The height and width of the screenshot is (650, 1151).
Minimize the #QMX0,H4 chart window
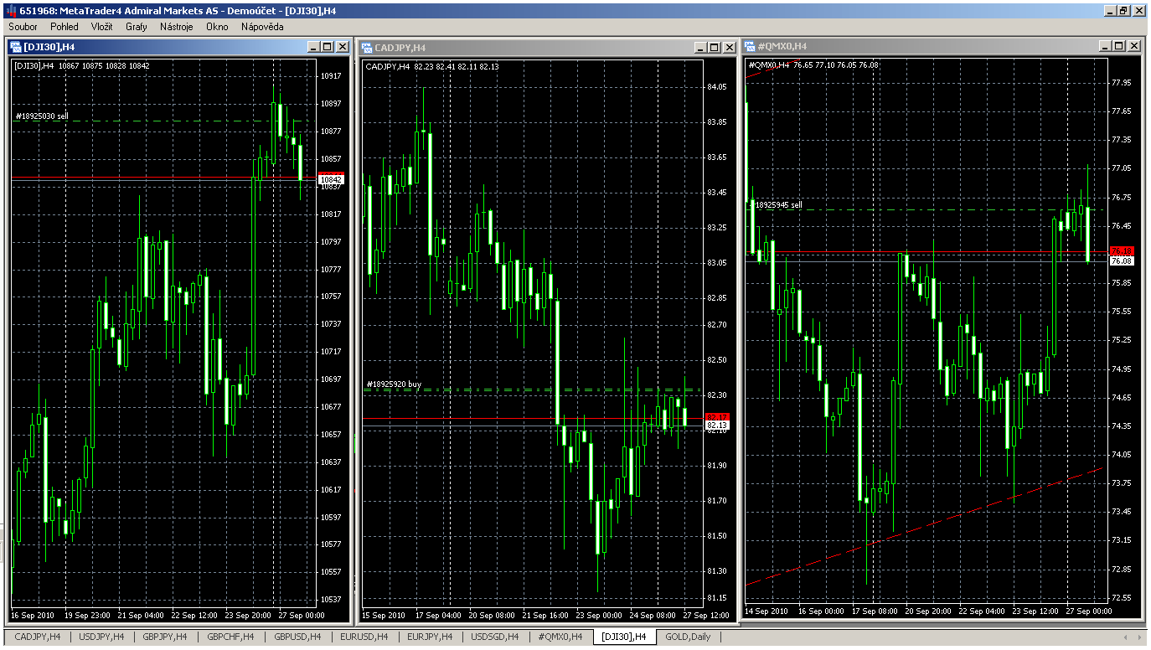point(1106,46)
